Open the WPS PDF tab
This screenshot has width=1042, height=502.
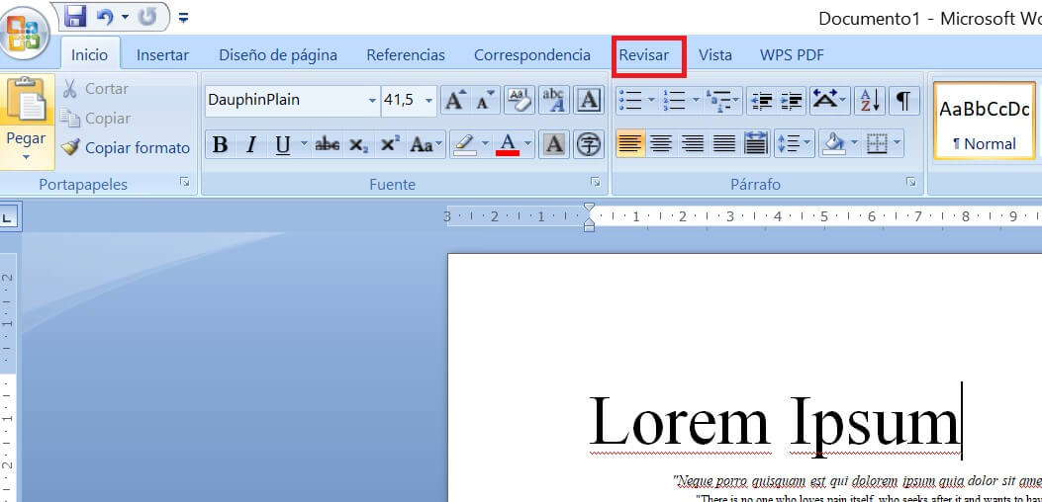point(792,55)
